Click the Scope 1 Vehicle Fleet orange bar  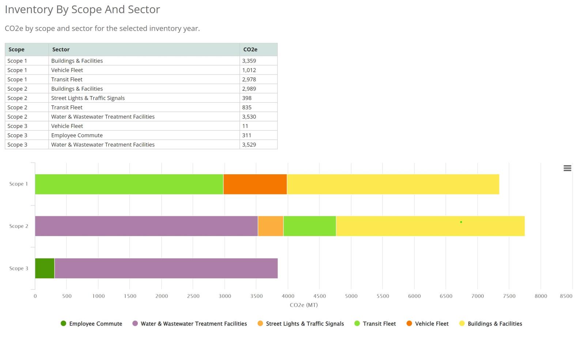(255, 184)
